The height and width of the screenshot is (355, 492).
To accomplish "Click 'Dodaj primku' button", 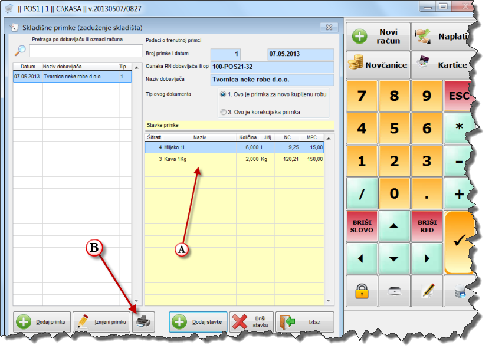I will click(42, 322).
